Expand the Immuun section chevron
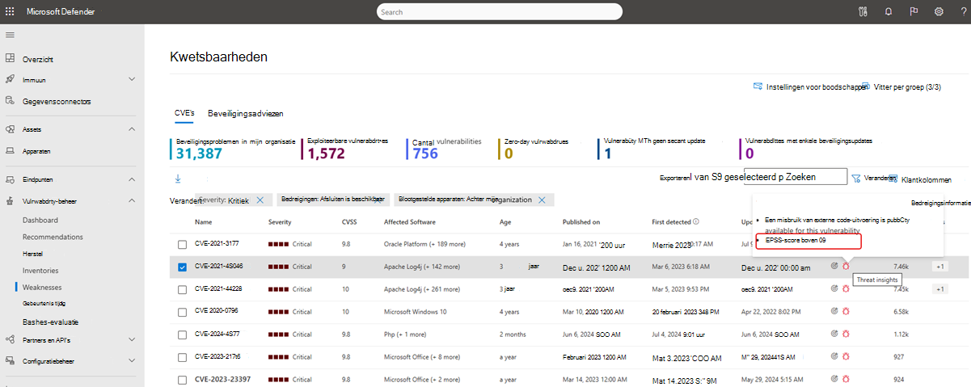The image size is (971, 387). point(132,79)
